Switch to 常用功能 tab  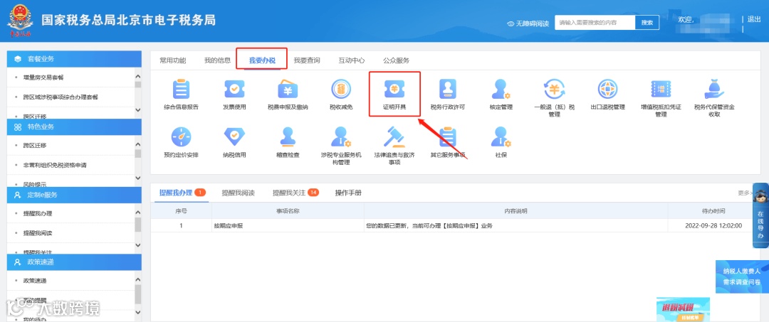pos(172,60)
